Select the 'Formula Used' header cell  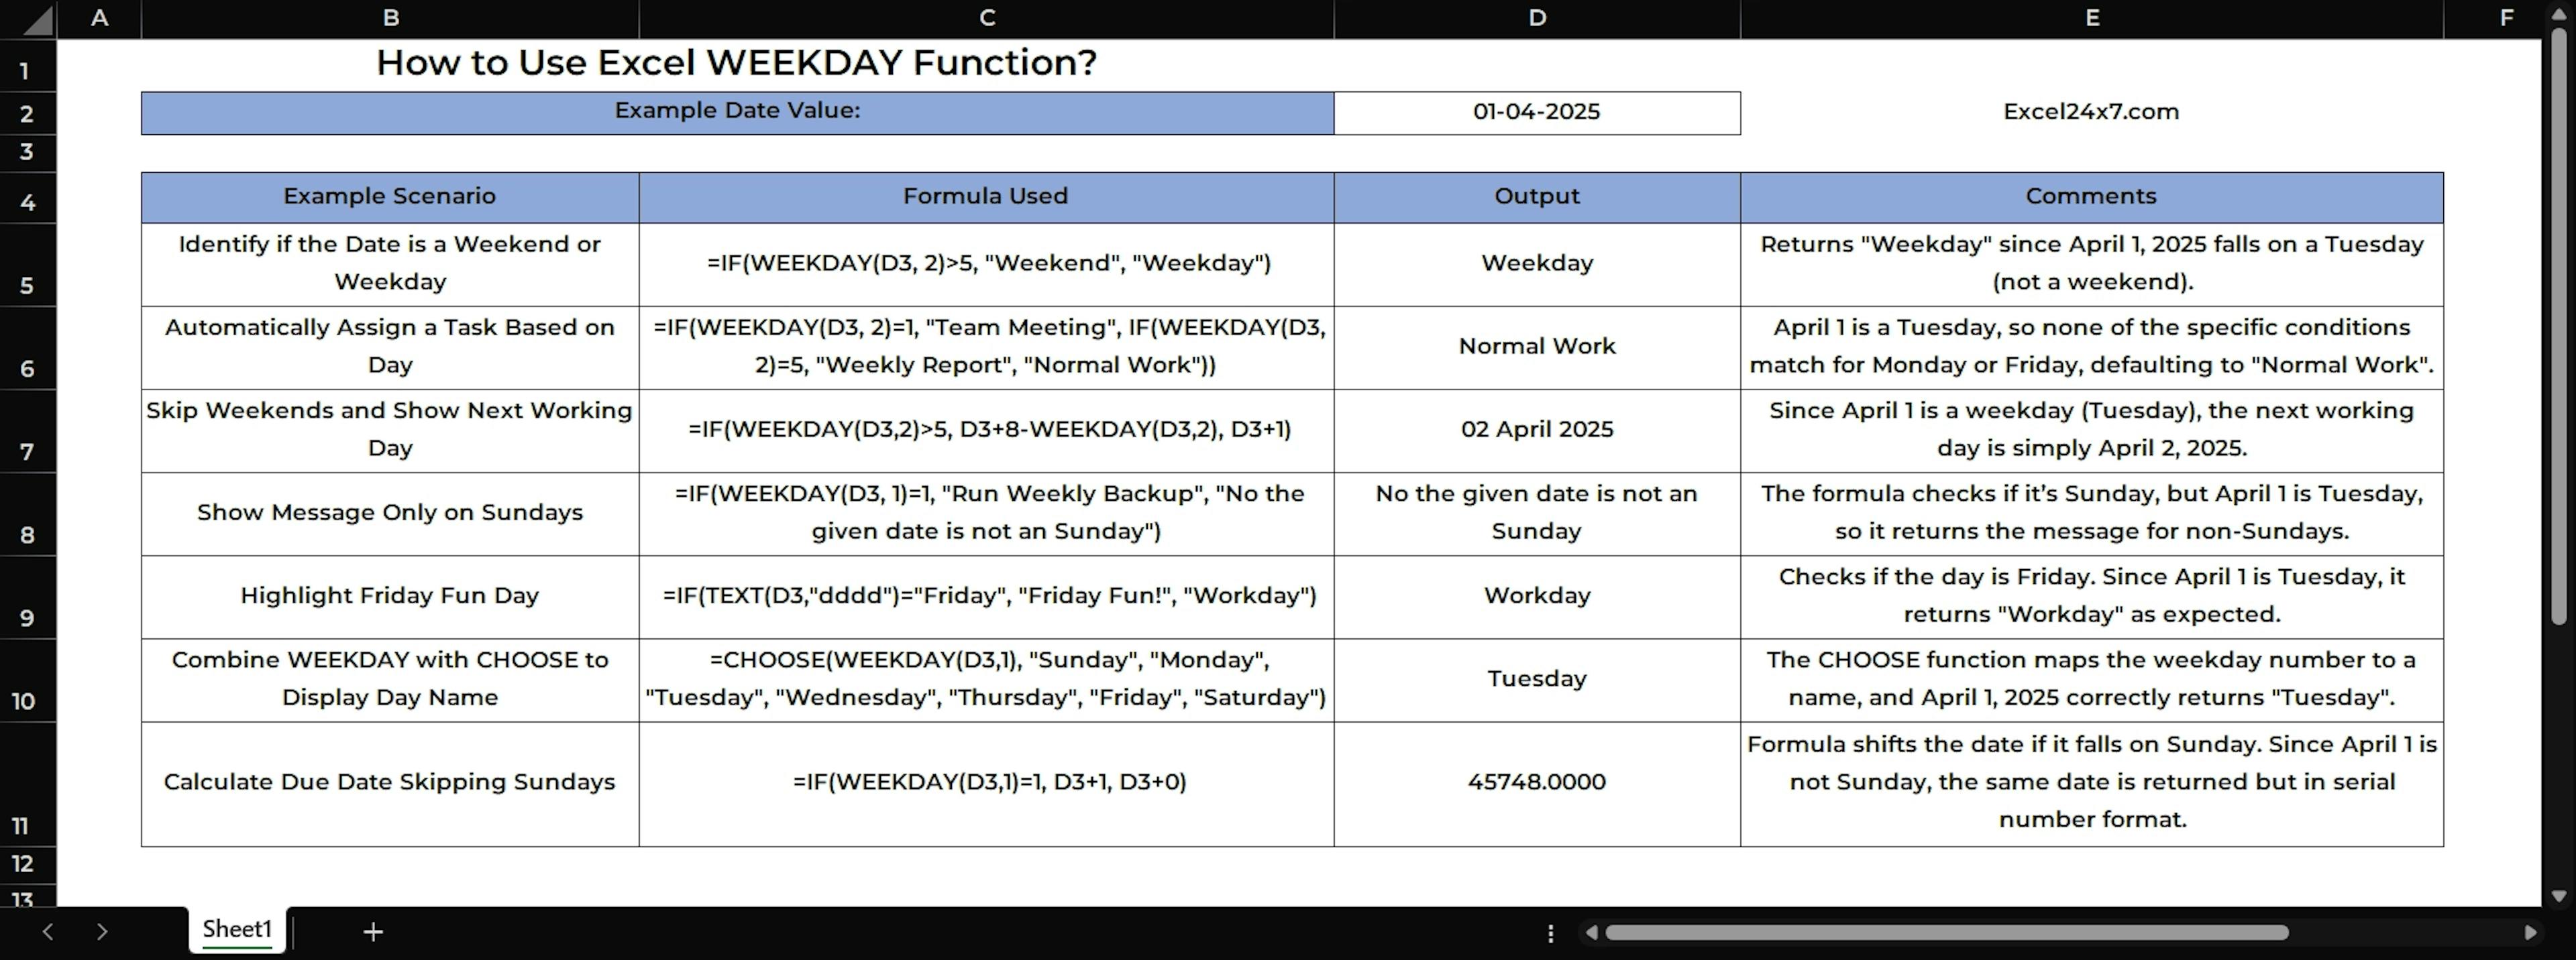985,197
